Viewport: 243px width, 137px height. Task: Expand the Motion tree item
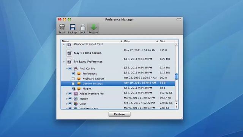coord(67,99)
